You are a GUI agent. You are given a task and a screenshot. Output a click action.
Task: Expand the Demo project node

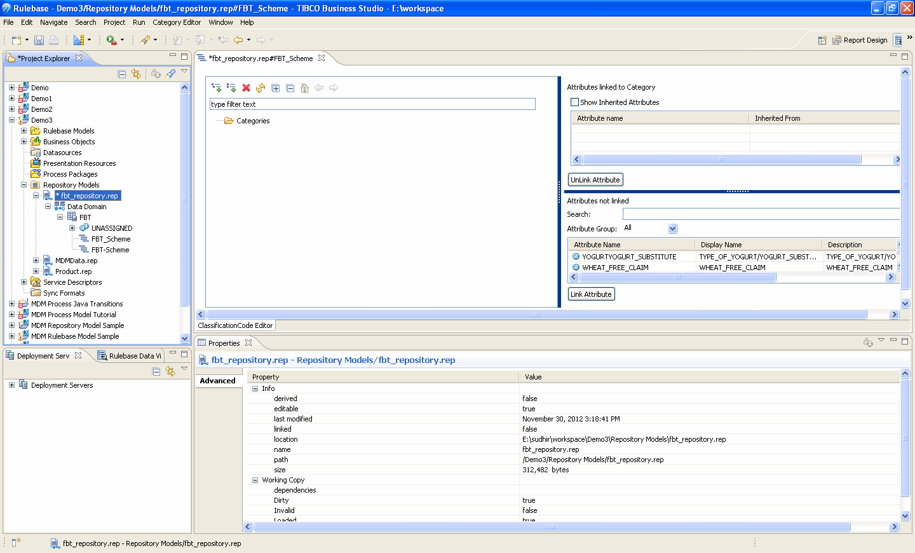pos(11,88)
